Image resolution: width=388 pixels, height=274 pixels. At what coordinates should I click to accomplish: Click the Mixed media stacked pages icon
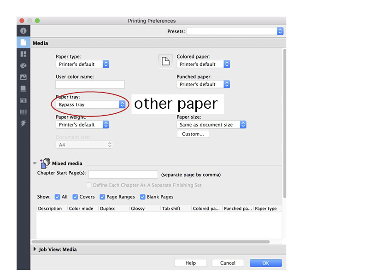tap(45, 163)
